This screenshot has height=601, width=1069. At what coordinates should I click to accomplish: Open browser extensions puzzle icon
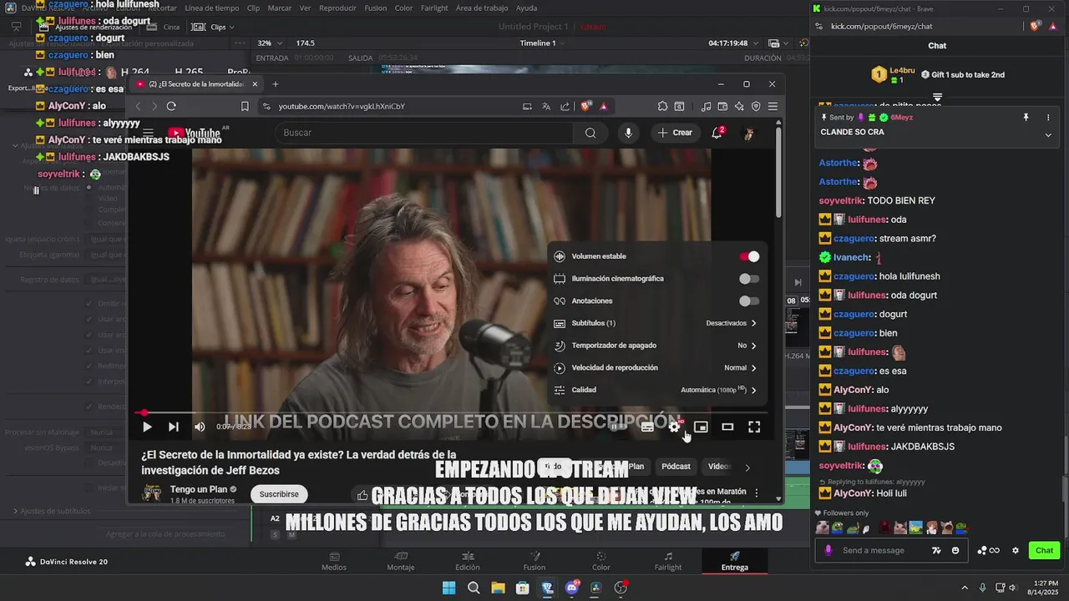click(x=662, y=106)
